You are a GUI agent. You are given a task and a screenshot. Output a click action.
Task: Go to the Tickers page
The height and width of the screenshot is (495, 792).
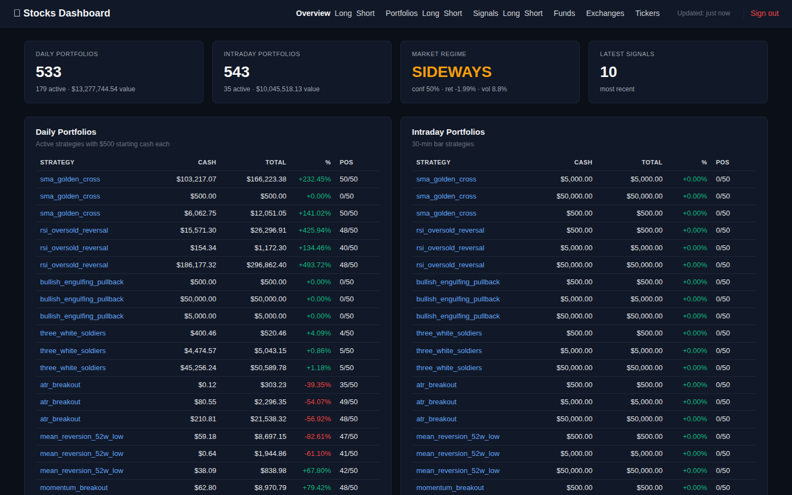647,13
